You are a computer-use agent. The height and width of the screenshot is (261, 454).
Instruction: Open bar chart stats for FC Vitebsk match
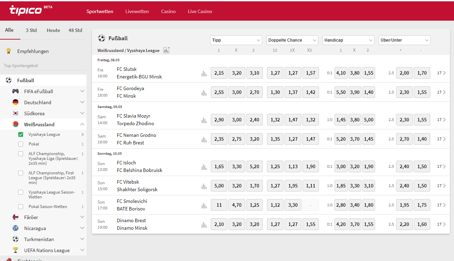click(x=204, y=186)
